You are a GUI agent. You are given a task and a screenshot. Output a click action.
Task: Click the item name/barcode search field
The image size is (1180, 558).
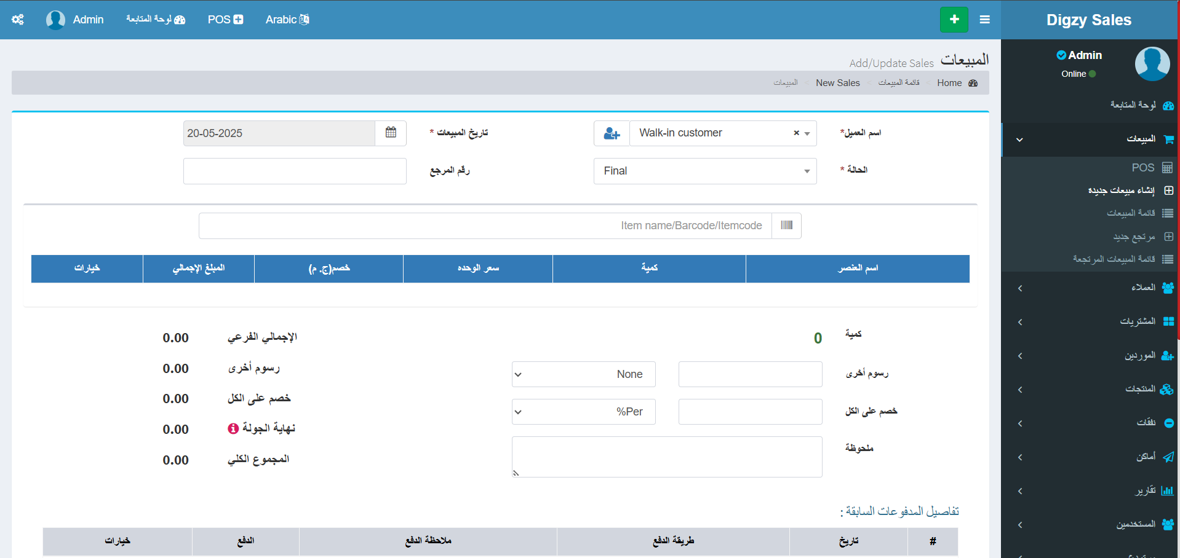coord(485,226)
